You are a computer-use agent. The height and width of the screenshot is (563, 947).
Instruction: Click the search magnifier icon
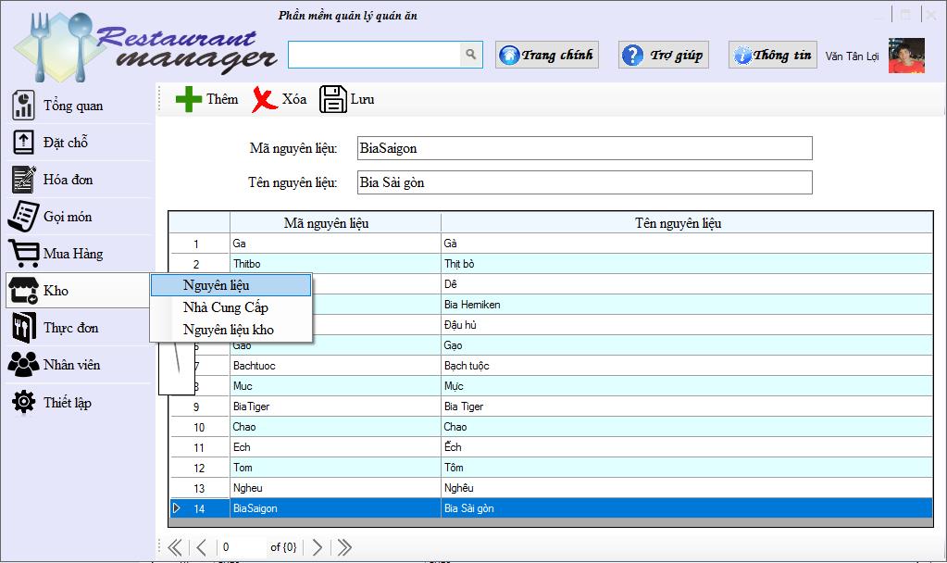470,55
